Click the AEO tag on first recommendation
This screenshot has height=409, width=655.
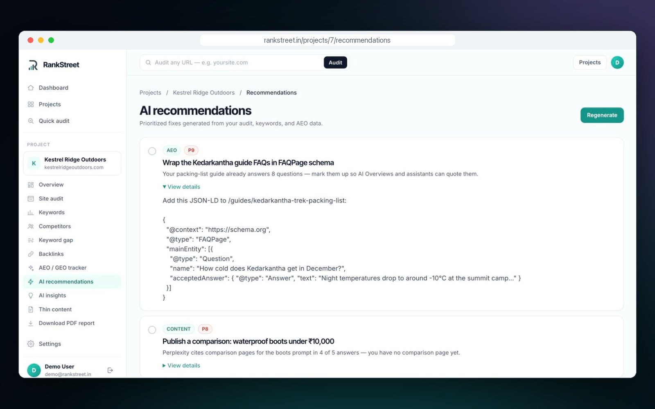tap(172, 151)
